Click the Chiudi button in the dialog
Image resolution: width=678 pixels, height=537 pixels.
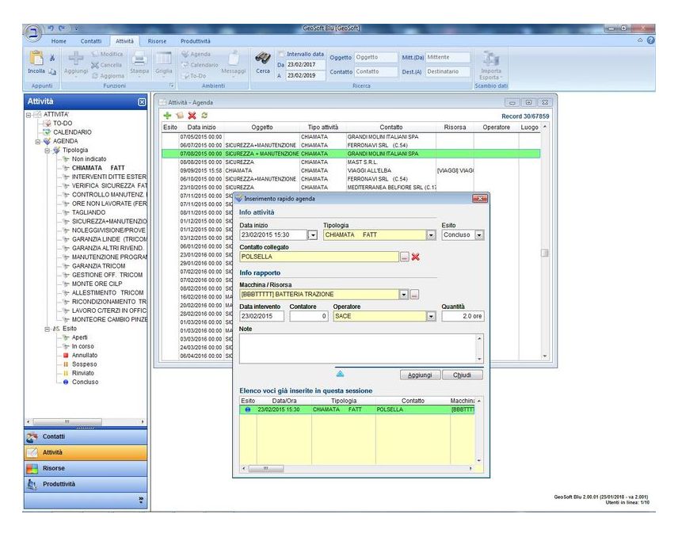point(462,375)
